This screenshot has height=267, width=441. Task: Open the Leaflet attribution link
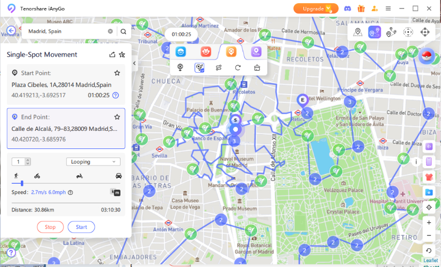[430, 261]
